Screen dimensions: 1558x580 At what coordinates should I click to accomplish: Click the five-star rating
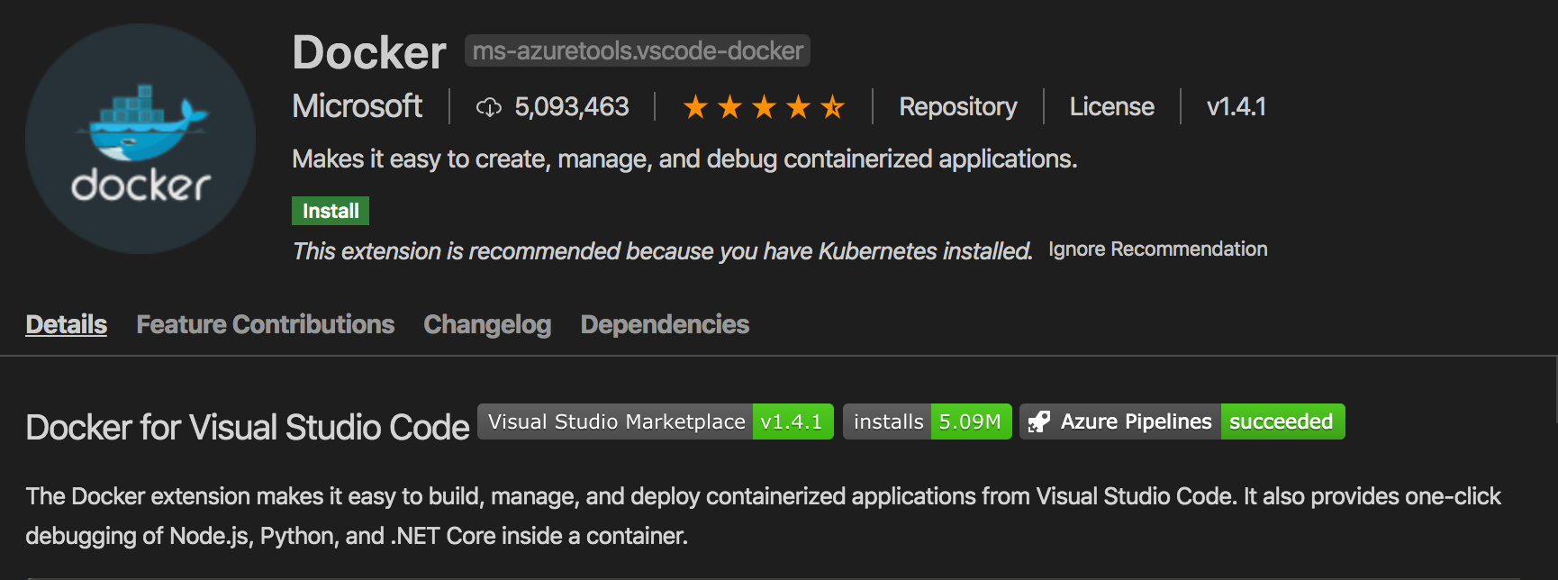764,107
